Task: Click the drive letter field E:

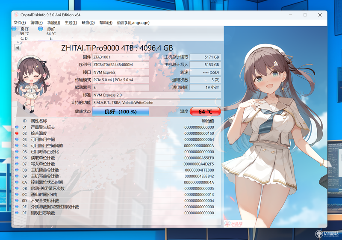Action: pyautogui.click(x=121, y=88)
